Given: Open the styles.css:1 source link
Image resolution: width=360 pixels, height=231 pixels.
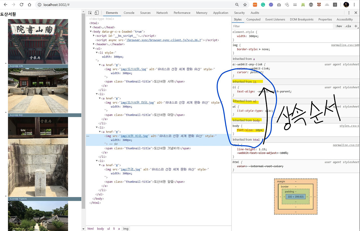Looking at the screenshot, I should pos(349,126).
